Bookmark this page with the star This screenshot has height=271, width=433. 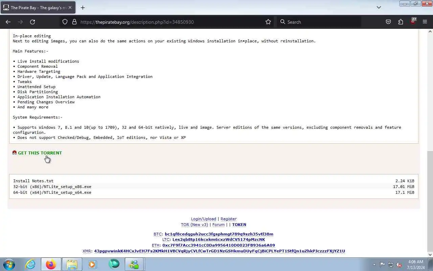pos(268,22)
